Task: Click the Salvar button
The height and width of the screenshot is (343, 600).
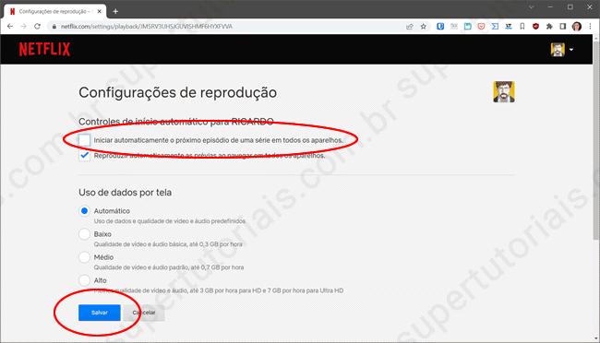Action: pos(100,313)
